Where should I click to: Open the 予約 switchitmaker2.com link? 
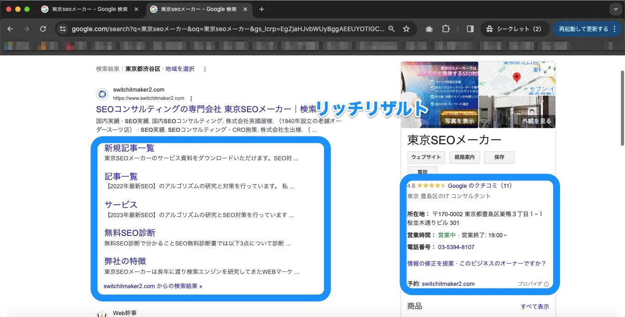(x=448, y=284)
